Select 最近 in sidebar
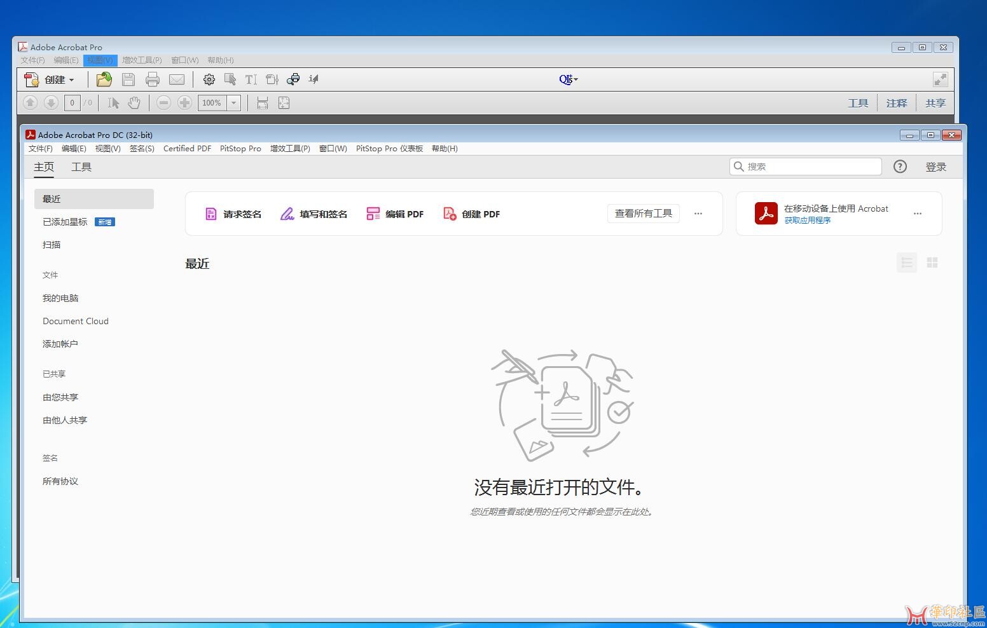This screenshot has width=987, height=628. [x=94, y=199]
